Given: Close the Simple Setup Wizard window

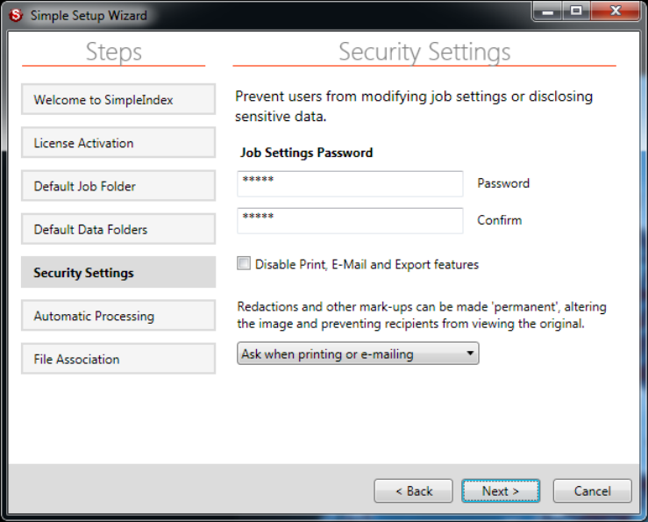Looking at the screenshot, I should coord(613,11).
